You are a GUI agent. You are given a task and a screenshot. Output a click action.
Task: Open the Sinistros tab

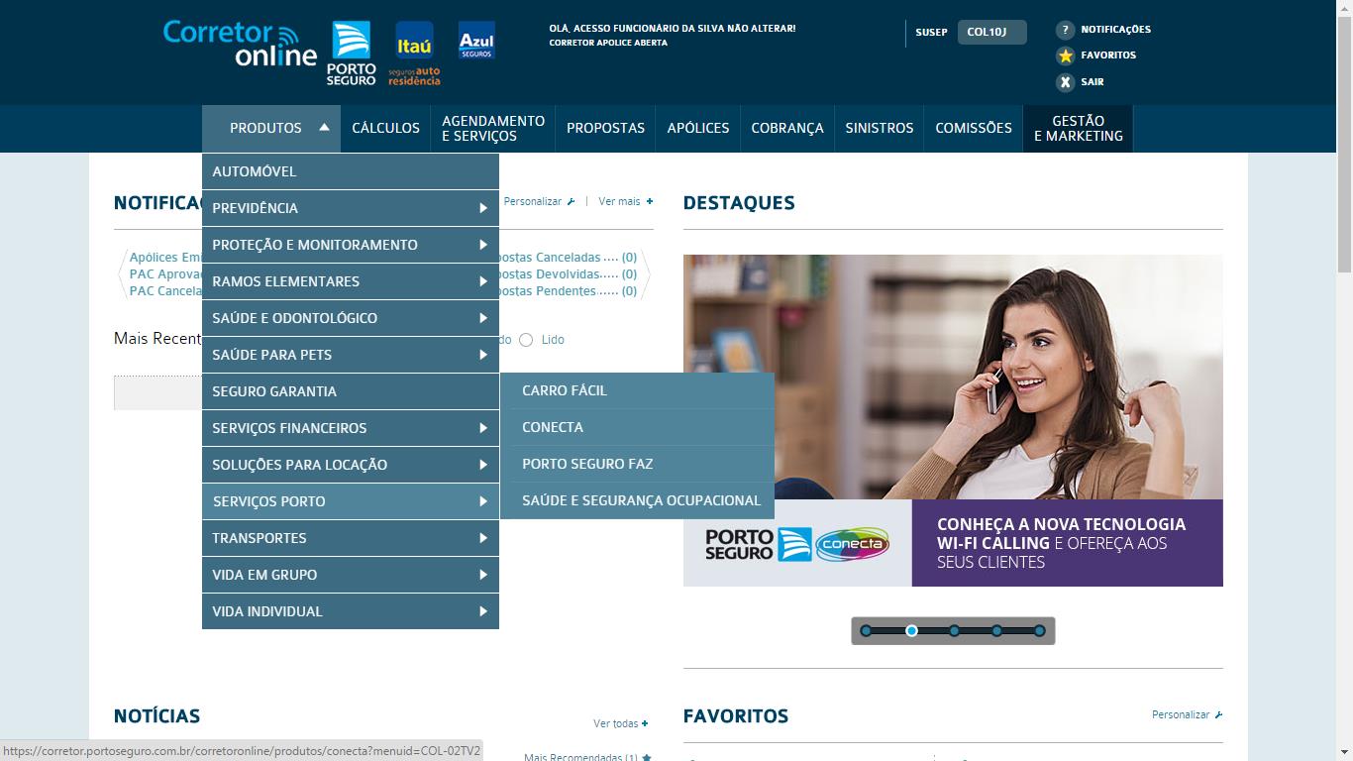880,128
